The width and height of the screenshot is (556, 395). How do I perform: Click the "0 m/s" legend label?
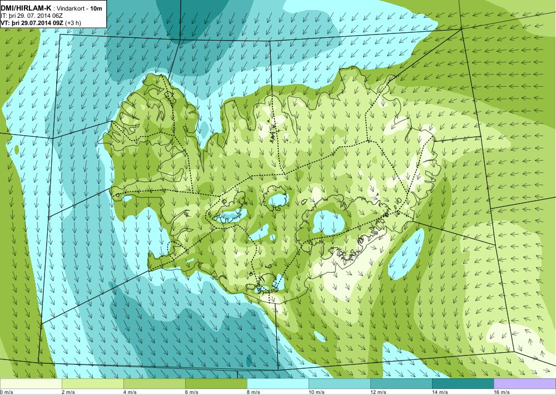coord(6,392)
